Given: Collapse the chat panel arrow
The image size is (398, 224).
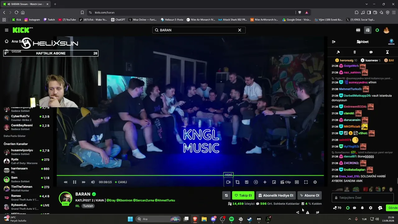Looking at the screenshot, I should pos(334,42).
